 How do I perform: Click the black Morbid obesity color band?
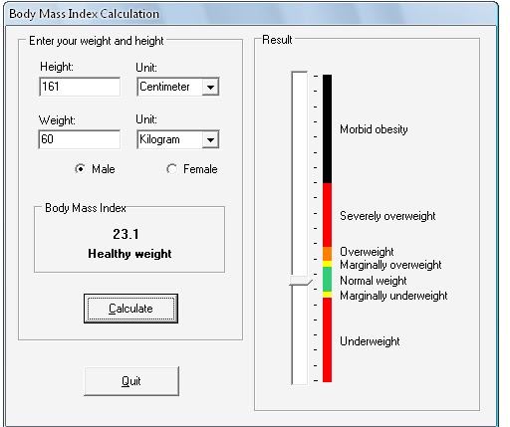[x=327, y=128]
